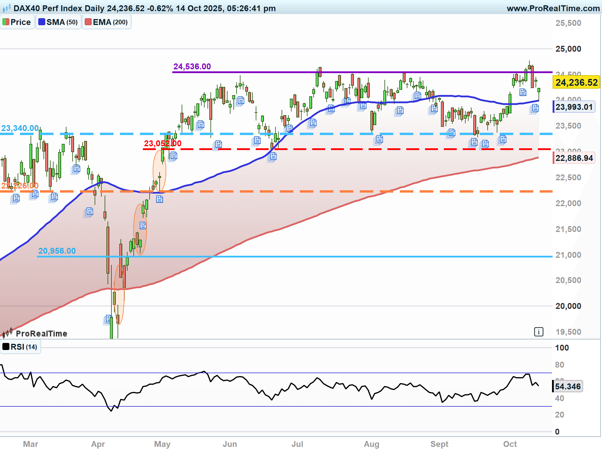
Task: Open the note icon below the latest October candle
Action: [x=535, y=109]
